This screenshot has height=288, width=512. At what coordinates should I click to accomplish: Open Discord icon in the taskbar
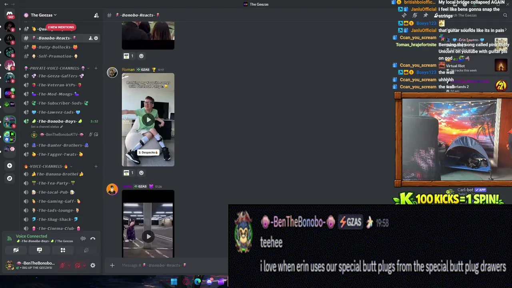coord(209,282)
